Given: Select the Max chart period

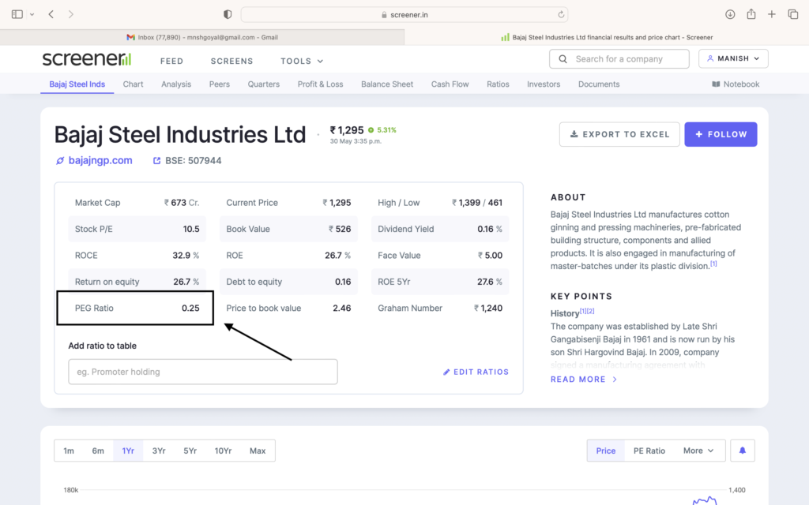Looking at the screenshot, I should pyautogui.click(x=258, y=451).
